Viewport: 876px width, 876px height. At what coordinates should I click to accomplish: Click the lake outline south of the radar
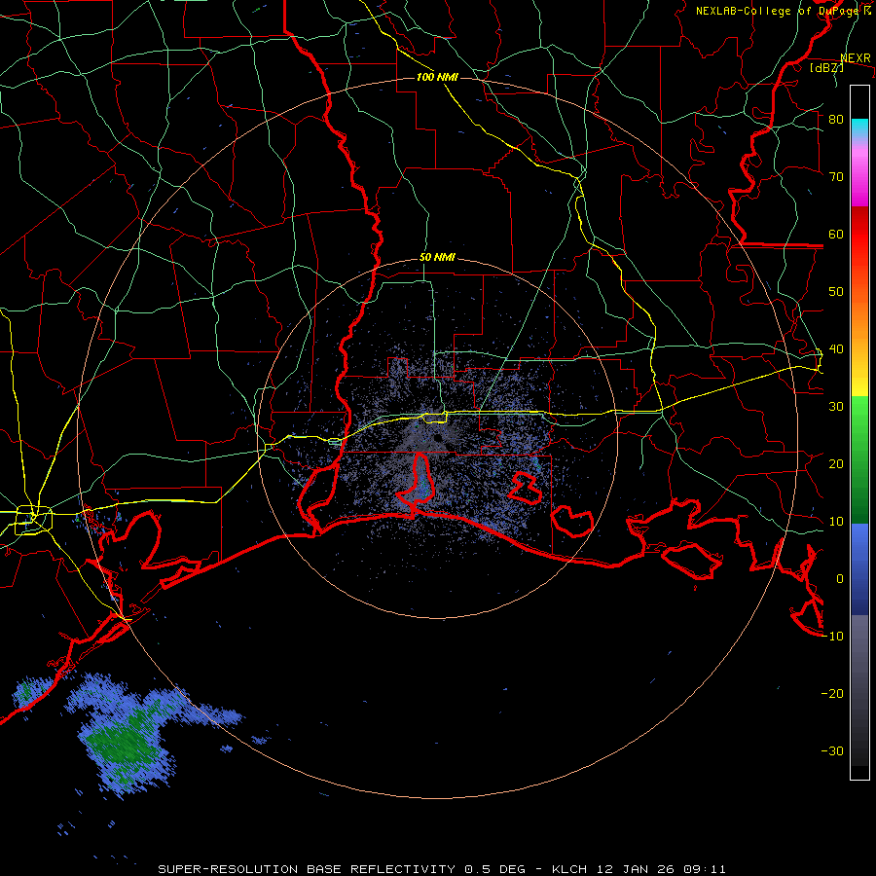click(x=418, y=478)
